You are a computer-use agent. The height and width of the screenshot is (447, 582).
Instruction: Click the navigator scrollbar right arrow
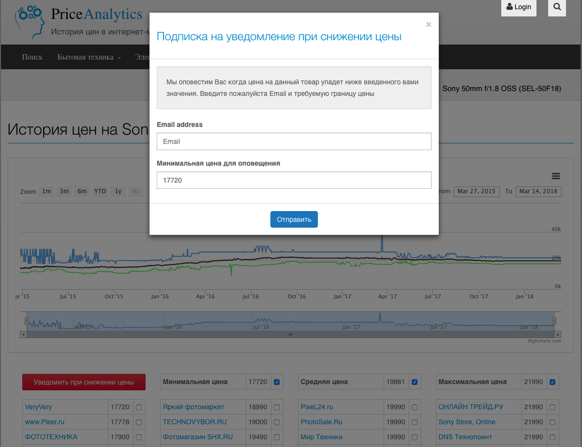click(558, 334)
